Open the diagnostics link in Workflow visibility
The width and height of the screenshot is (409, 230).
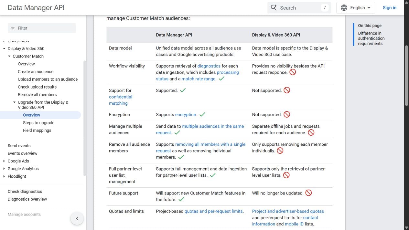(209, 66)
